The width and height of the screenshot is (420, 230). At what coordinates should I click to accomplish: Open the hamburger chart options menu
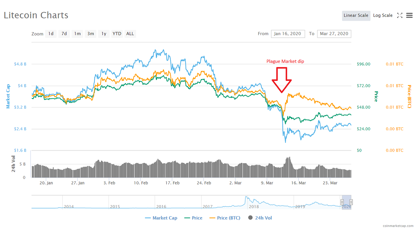(x=409, y=15)
